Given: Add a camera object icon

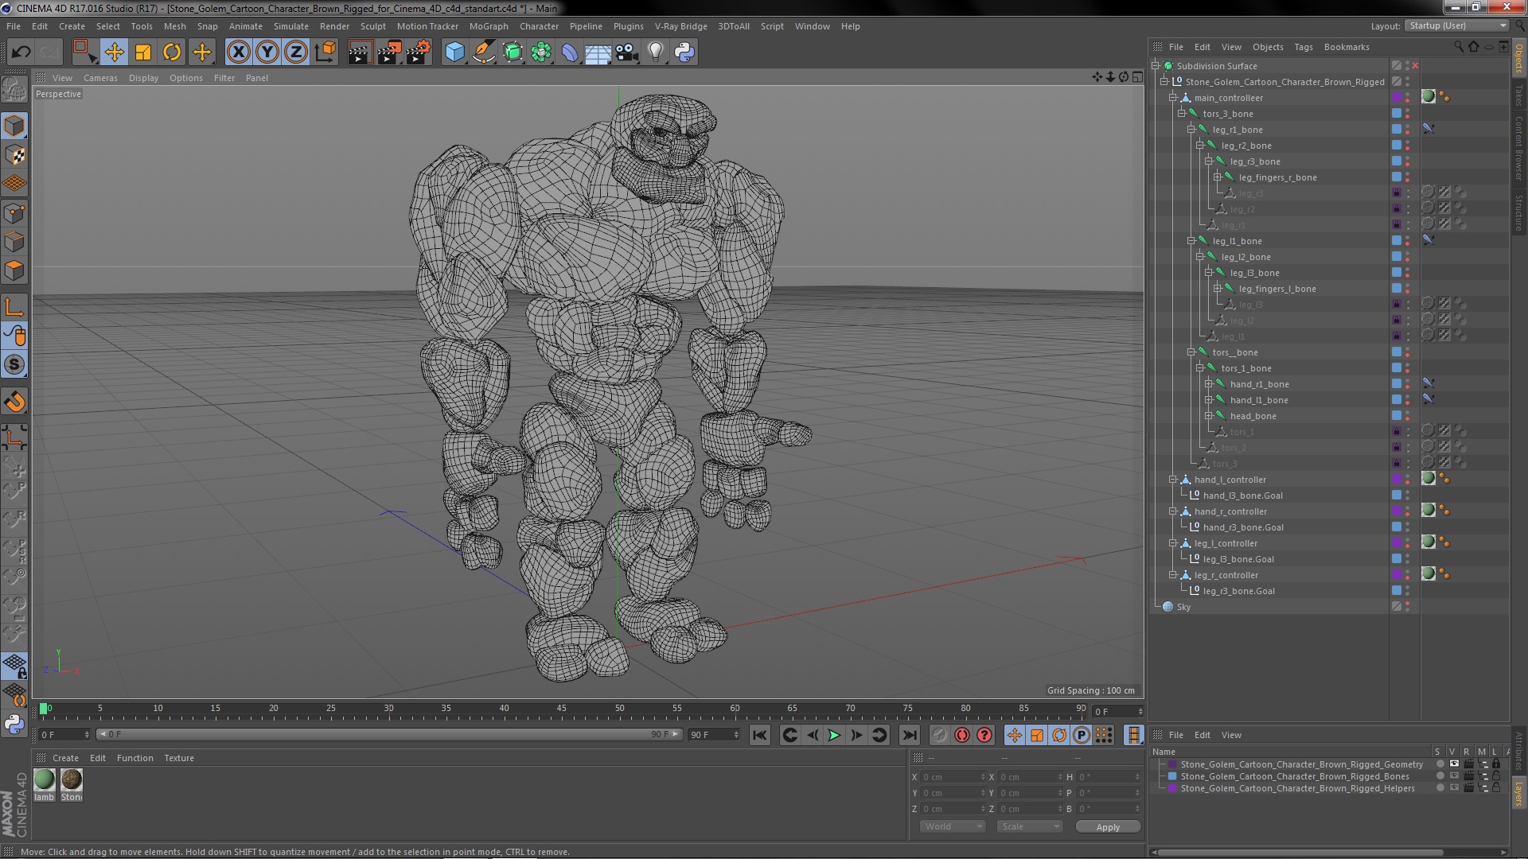Looking at the screenshot, I should coord(627,52).
